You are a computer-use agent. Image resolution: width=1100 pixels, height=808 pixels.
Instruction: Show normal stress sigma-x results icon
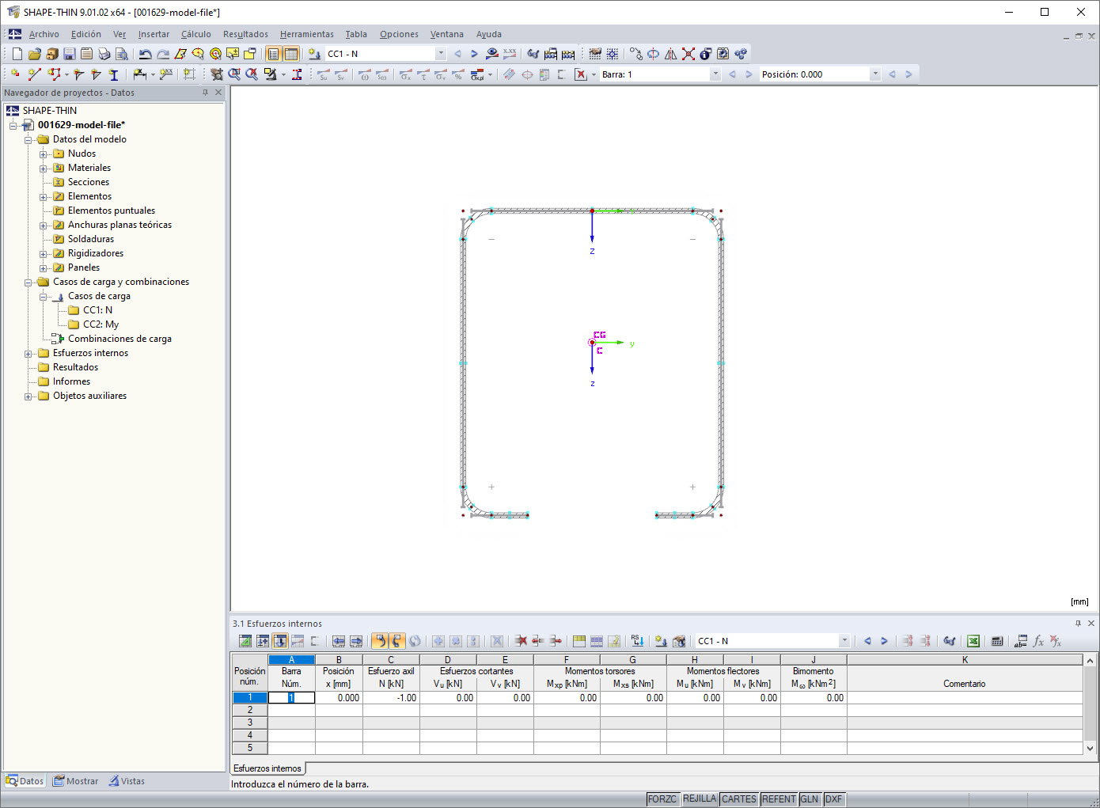406,74
